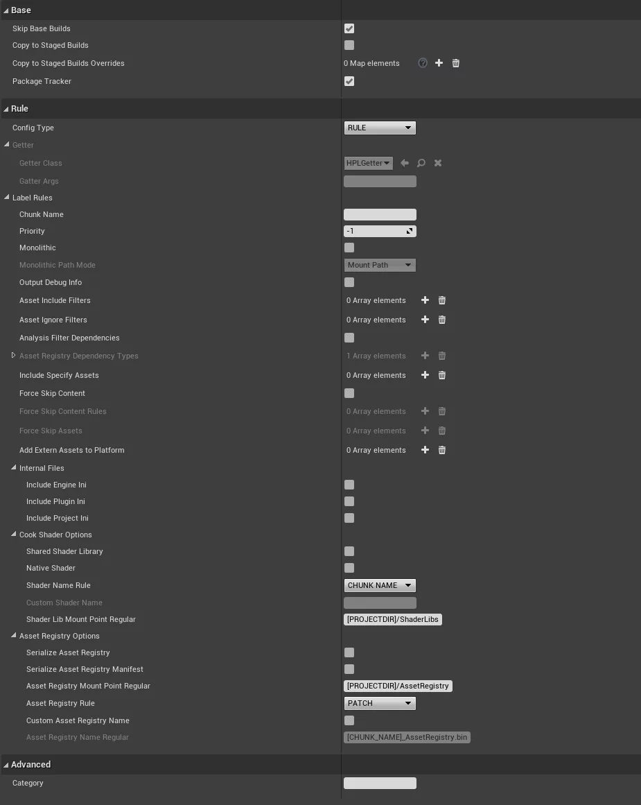The width and height of the screenshot is (641, 805).
Task: Enable Custom Asset Registry Name
Action: [349, 720]
